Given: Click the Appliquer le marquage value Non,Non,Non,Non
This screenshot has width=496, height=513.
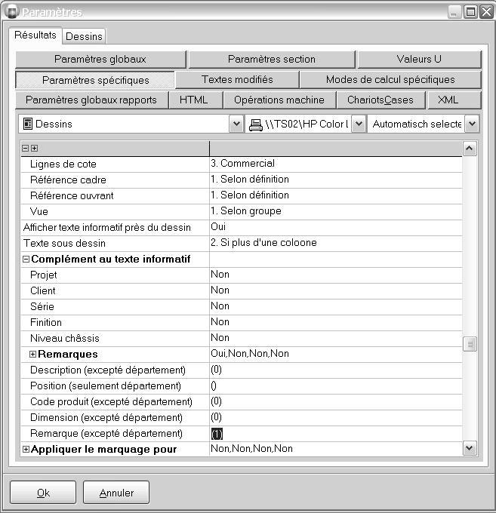Looking at the screenshot, I should (x=251, y=449).
